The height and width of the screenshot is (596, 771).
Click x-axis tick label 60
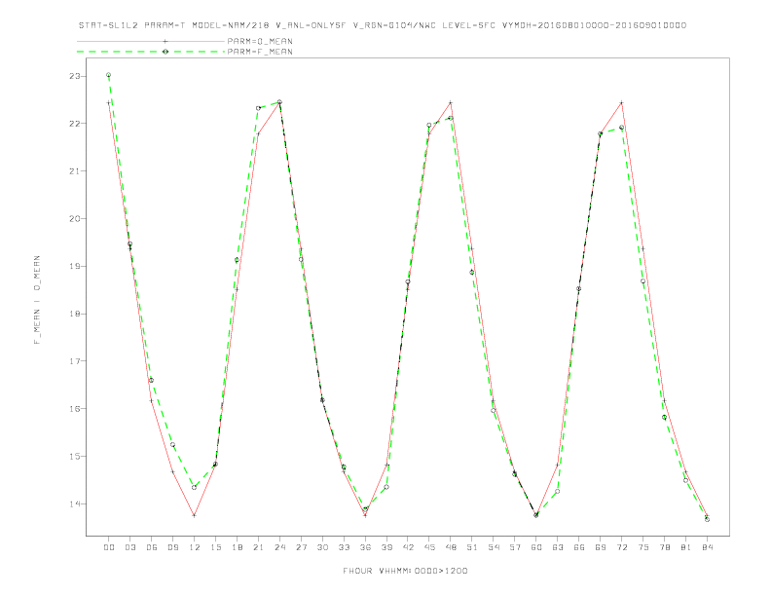[x=536, y=547]
